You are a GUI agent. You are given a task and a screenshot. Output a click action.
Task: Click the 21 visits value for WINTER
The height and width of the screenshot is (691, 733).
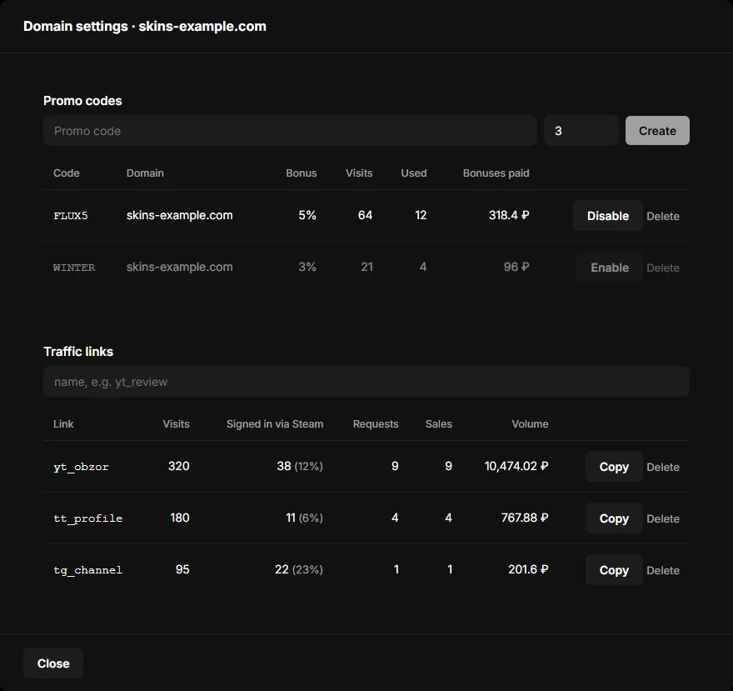pyautogui.click(x=367, y=267)
